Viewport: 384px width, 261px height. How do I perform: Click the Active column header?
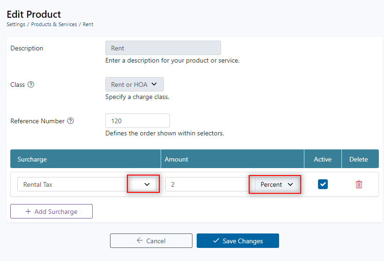[323, 159]
